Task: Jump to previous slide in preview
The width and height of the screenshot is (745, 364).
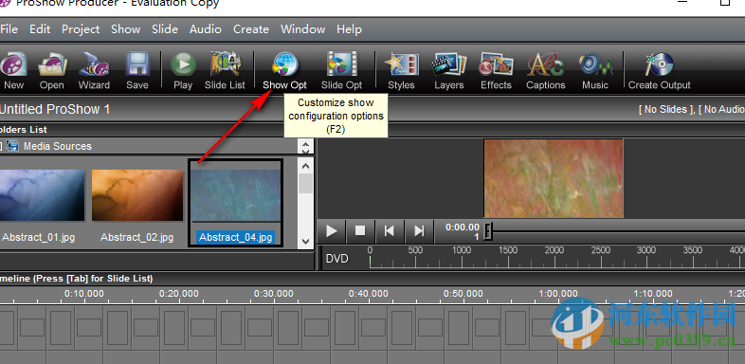Action: pos(390,231)
